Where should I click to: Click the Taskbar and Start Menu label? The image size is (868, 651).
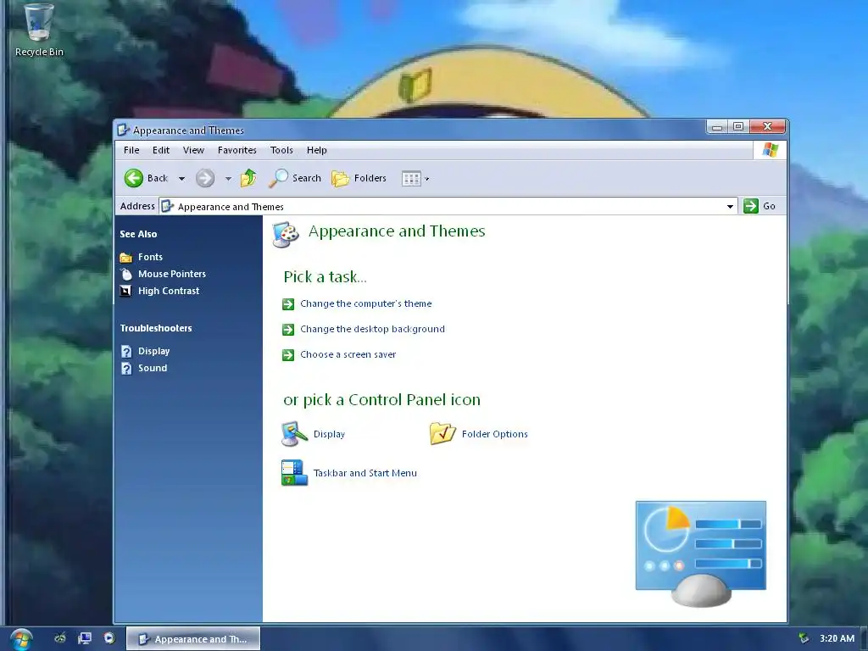tap(365, 473)
